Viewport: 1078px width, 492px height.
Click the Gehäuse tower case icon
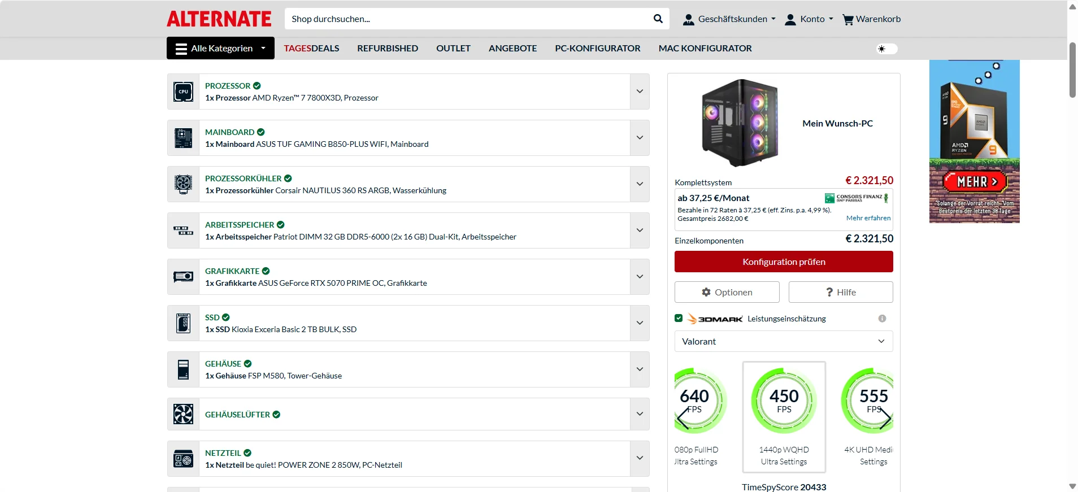point(184,369)
